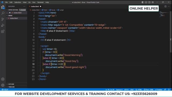The height and width of the screenshot is (97, 172).
Task: Open the Accounts icon in activity bar
Action: coord(3,79)
